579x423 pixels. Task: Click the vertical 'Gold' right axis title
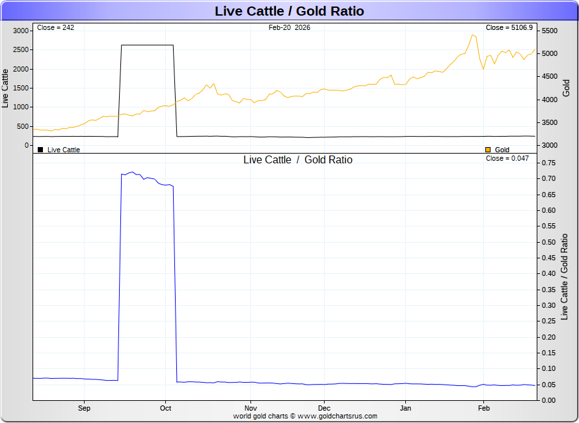pyautogui.click(x=566, y=89)
